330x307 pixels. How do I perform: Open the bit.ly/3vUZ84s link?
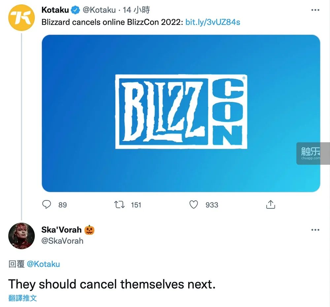(213, 22)
